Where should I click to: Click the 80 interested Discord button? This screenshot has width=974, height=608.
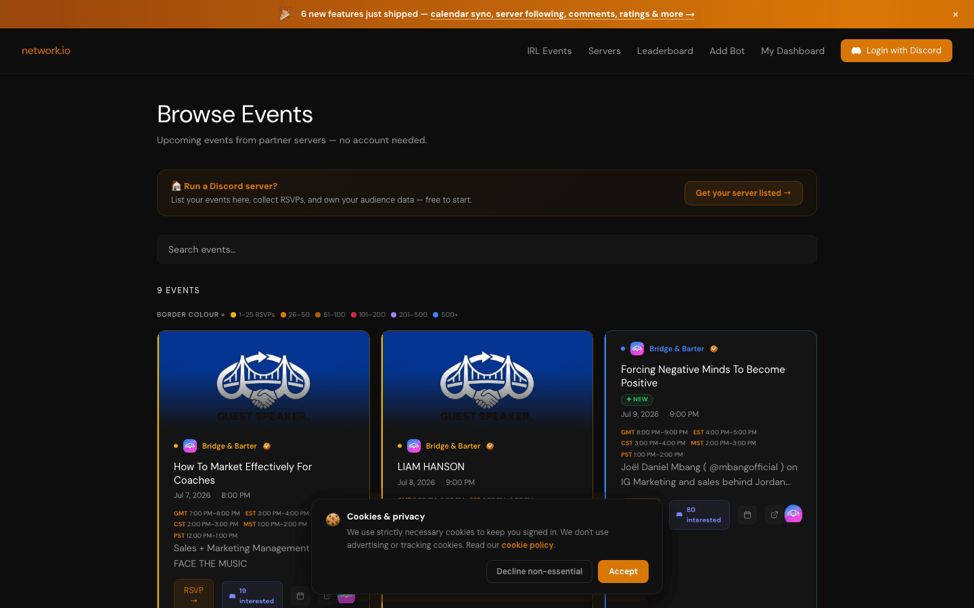699,515
